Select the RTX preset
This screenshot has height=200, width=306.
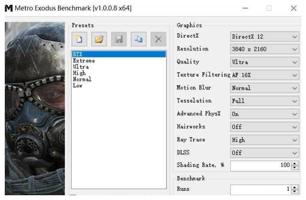coord(119,54)
